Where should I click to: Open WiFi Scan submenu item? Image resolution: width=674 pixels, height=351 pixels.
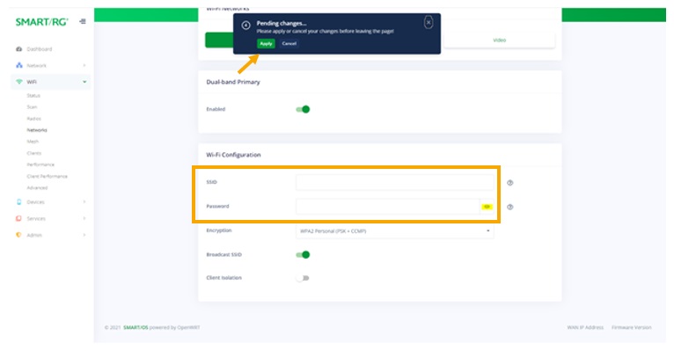pos(32,107)
